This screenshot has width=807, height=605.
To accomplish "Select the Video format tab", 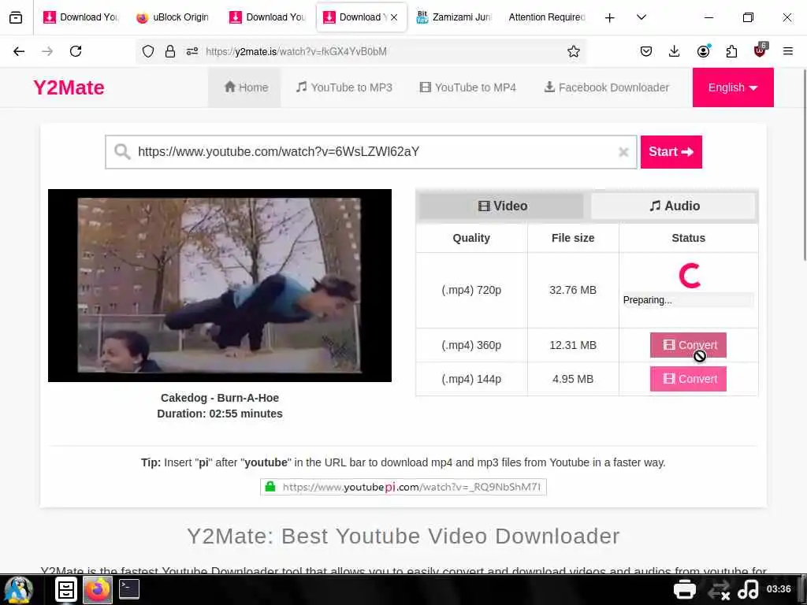I will (x=502, y=206).
